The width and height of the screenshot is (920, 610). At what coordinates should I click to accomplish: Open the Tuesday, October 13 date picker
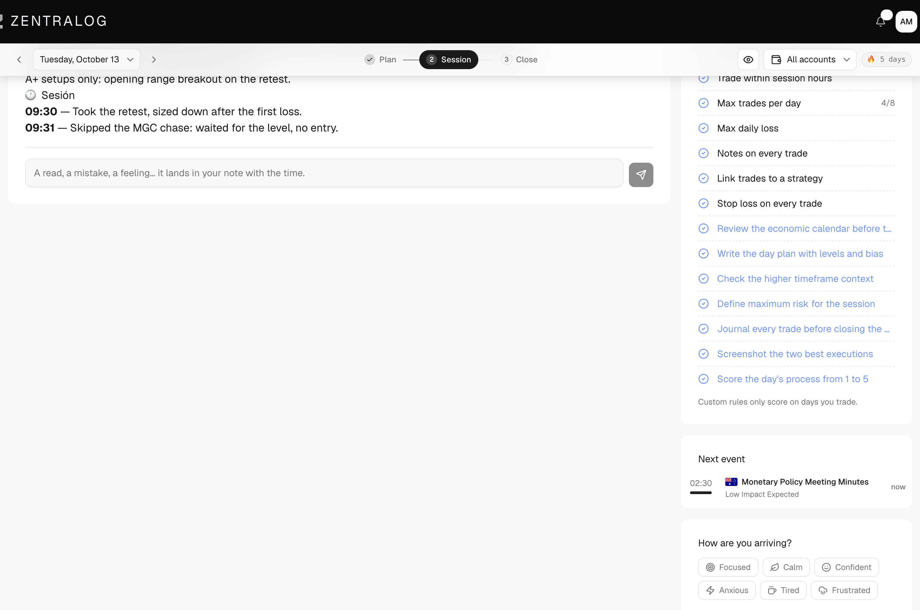(x=87, y=60)
